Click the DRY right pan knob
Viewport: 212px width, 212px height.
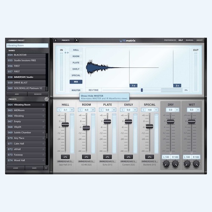[175, 164]
